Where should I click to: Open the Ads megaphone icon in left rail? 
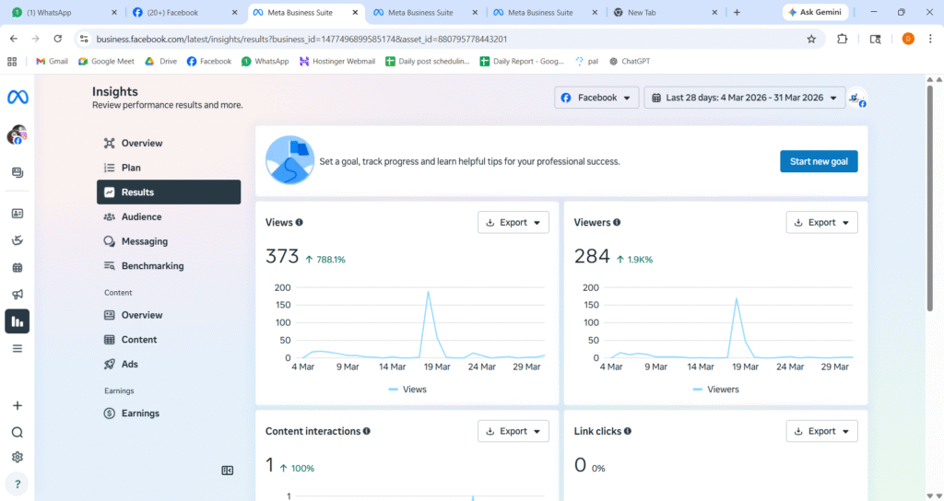[17, 295]
